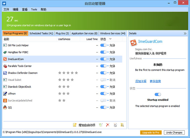Collapse the Details panel with the chevron
The width and height of the screenshot is (190, 138).
[185, 33]
